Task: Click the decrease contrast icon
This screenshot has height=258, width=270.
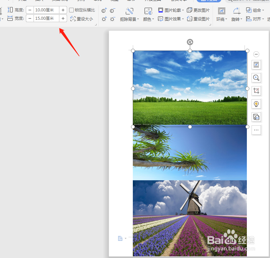Action: (x=112, y=10)
